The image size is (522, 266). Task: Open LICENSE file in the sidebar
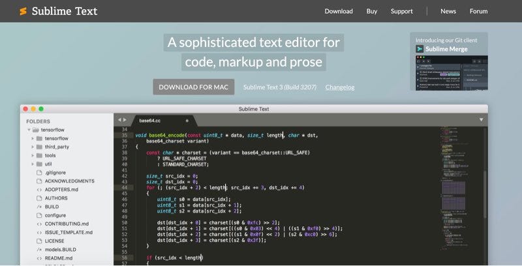point(54,241)
